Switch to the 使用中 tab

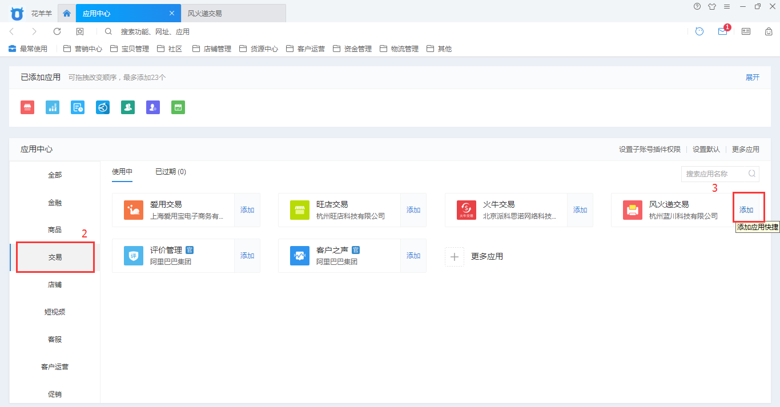122,172
